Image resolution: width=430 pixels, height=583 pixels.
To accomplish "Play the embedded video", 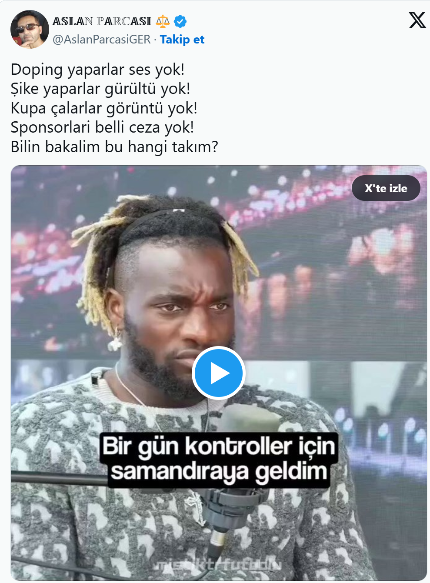I will point(219,373).
